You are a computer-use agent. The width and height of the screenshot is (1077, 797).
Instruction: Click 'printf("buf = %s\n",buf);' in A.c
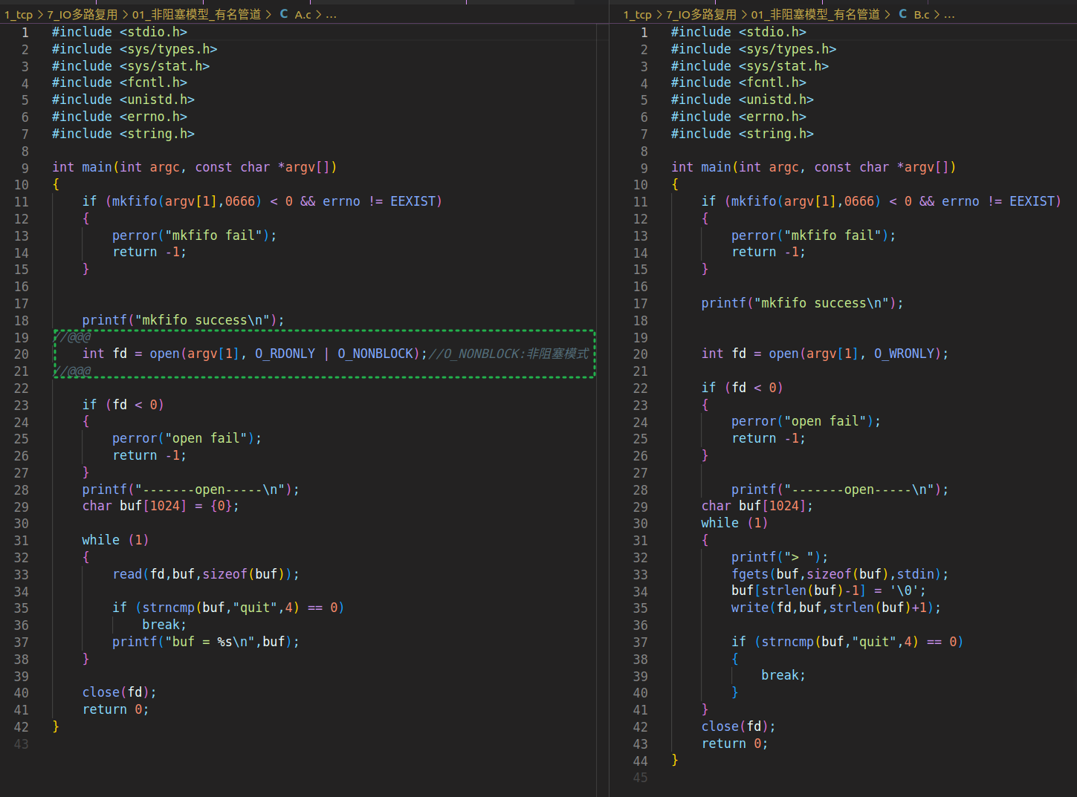point(206,642)
